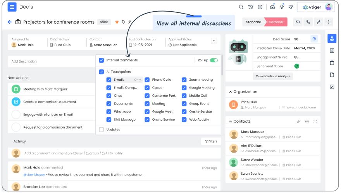The height and width of the screenshot is (193, 341).
Task: Click the Add Description field
Action: click(52, 61)
